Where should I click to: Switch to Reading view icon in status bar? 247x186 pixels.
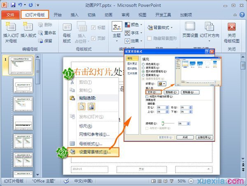165,181
